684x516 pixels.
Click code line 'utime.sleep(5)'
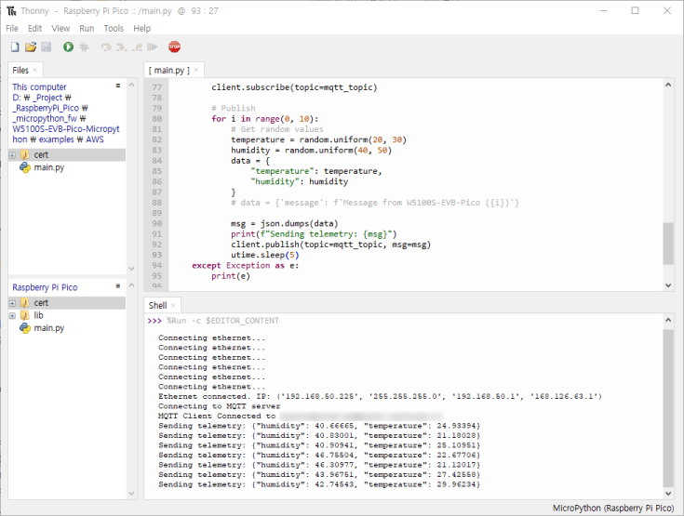pos(265,255)
